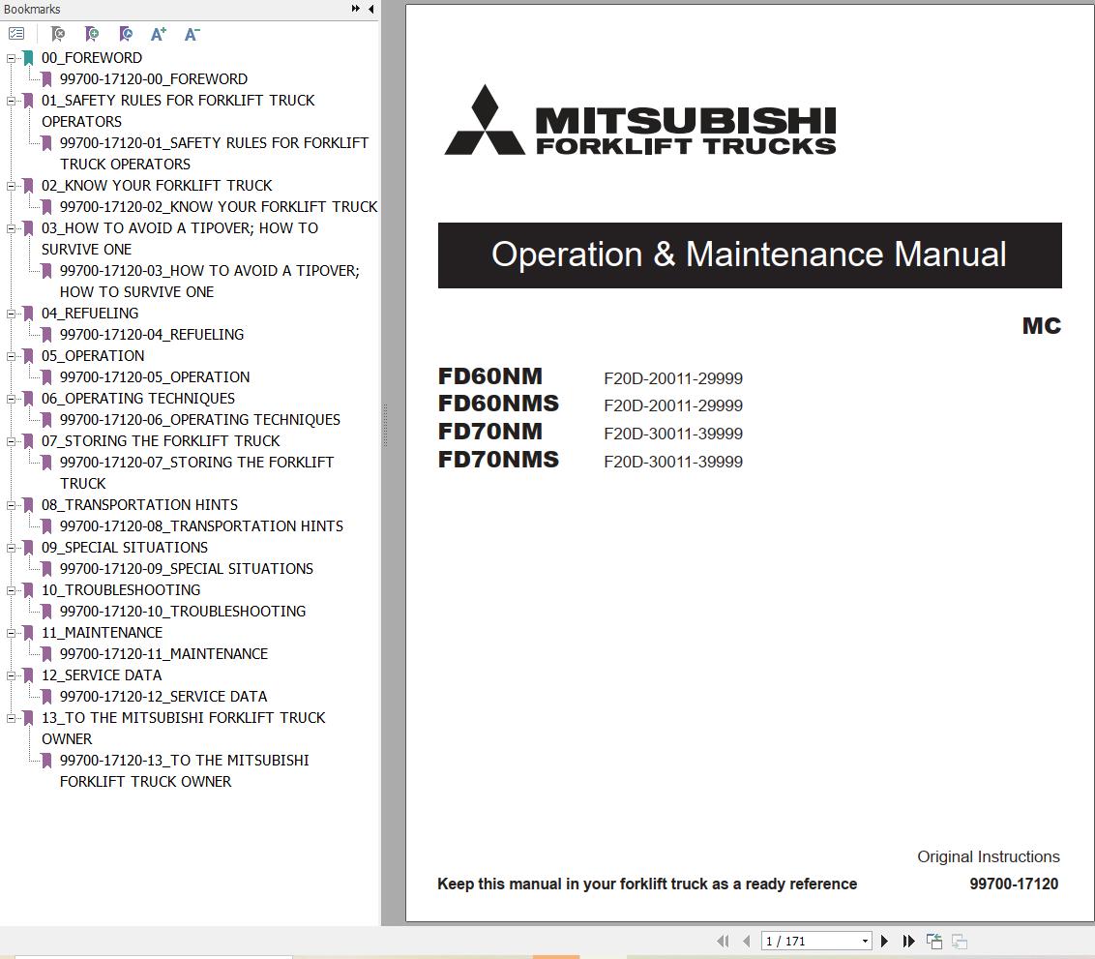
Task: Click the double-arrow expand panel button
Action: click(356, 9)
